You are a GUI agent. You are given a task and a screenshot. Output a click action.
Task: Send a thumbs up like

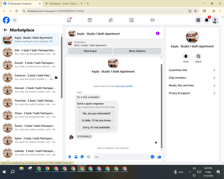159,157
